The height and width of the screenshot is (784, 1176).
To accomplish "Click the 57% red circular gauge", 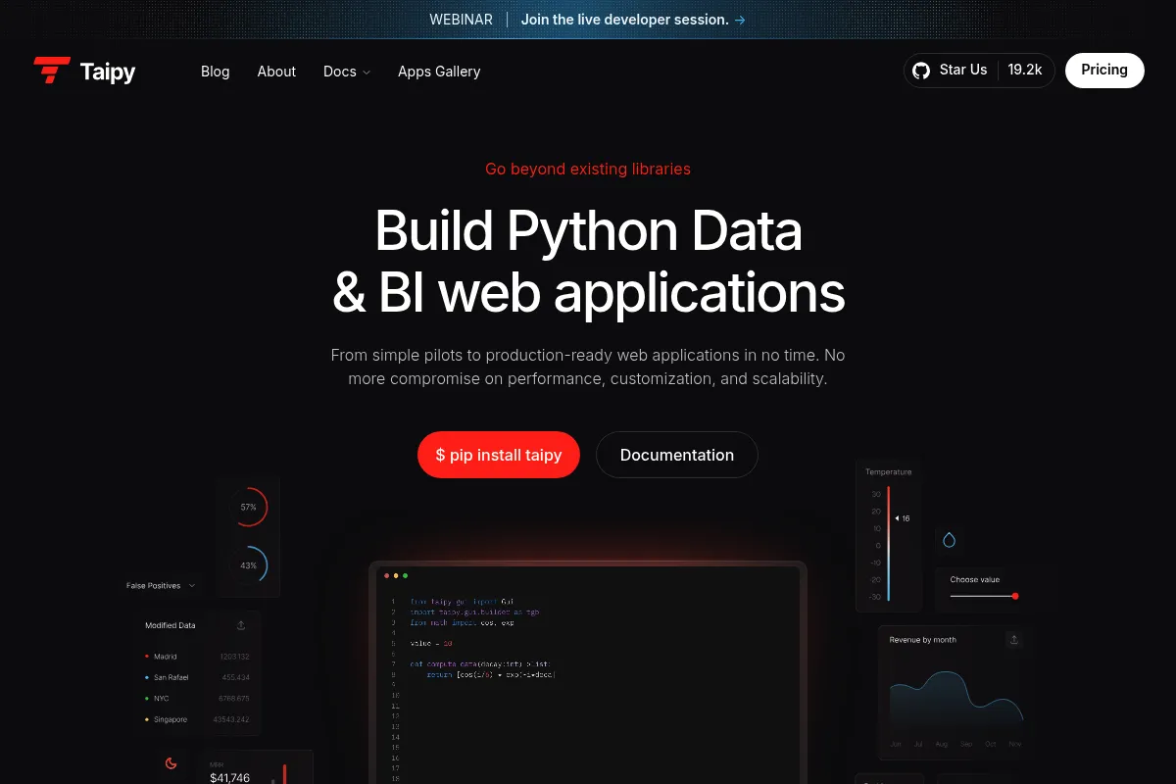I will tap(249, 508).
